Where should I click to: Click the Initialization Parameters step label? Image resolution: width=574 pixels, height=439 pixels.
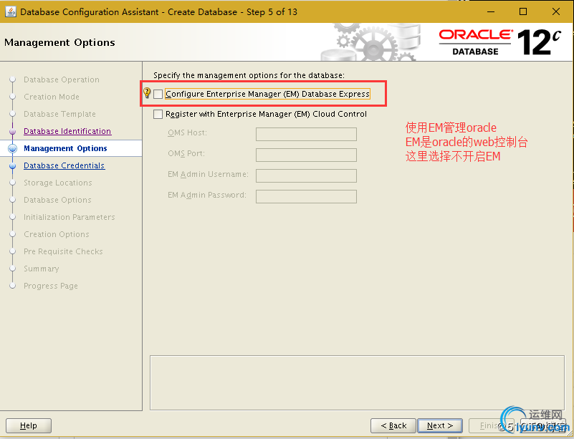(70, 217)
